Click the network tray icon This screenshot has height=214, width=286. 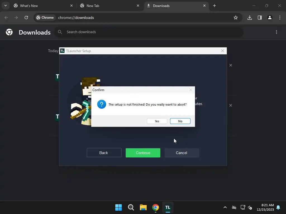coord(243,207)
